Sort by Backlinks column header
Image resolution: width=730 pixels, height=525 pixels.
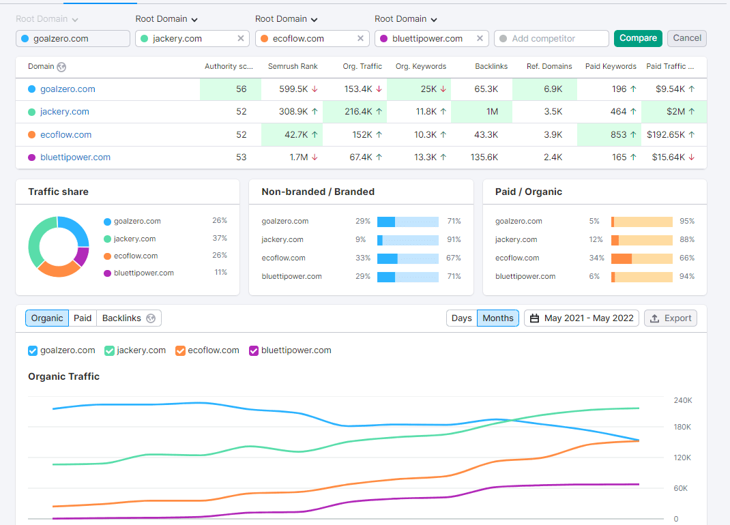point(491,67)
